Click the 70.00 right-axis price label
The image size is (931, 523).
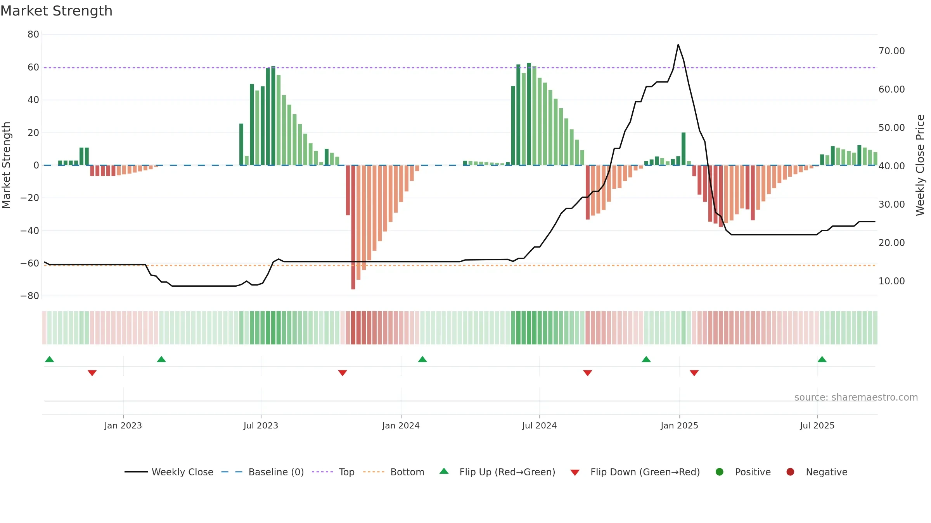[x=892, y=51]
